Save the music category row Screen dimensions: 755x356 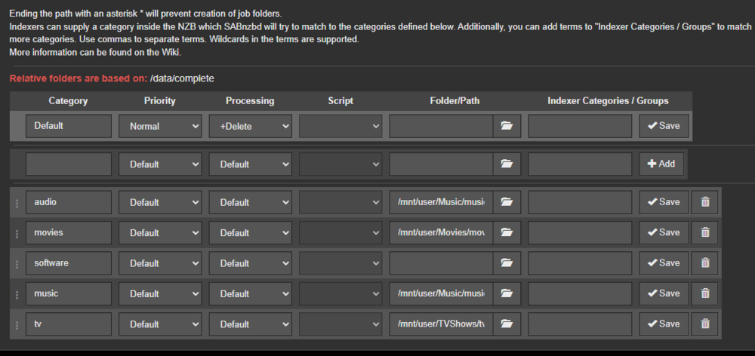pos(664,293)
